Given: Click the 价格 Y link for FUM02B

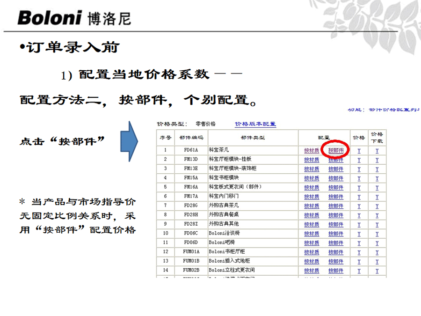Looking at the screenshot, I should tap(359, 271).
